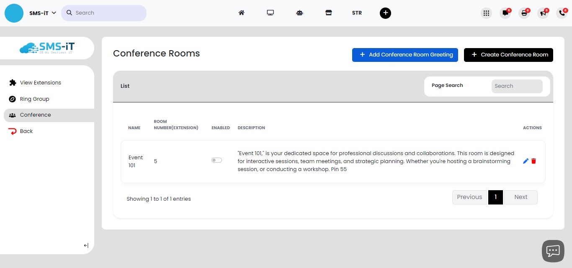572x268 pixels.
Task: Delete Event 101 using the trash icon
Action: pos(533,161)
